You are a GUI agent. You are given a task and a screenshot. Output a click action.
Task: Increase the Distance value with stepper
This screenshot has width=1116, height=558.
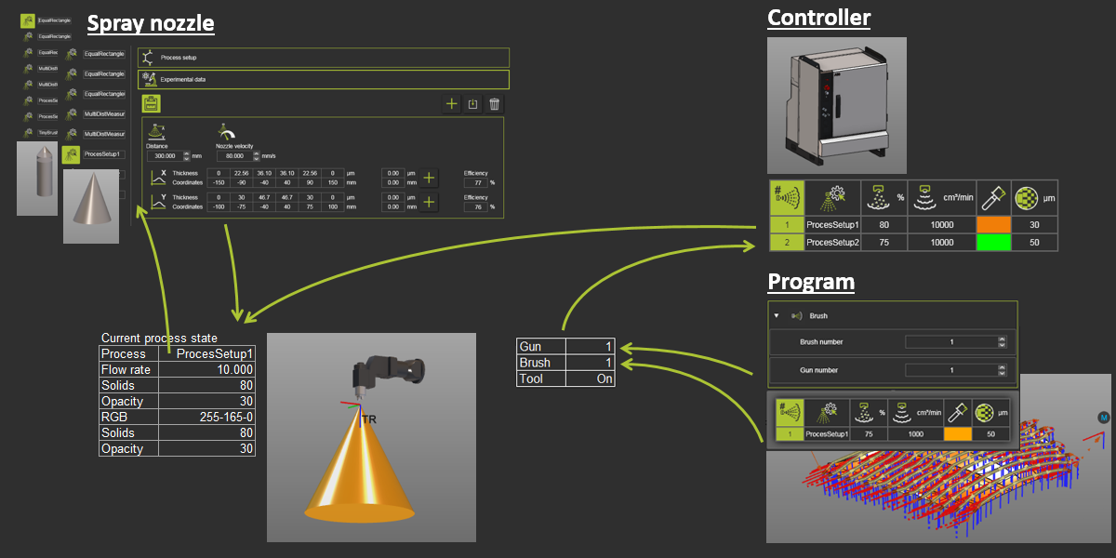[x=186, y=153]
